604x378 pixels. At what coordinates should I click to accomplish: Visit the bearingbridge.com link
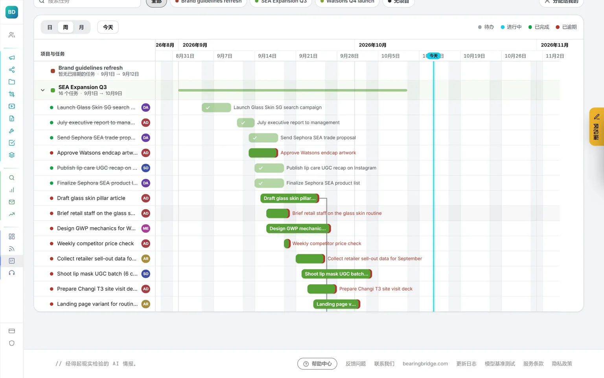(x=425, y=364)
